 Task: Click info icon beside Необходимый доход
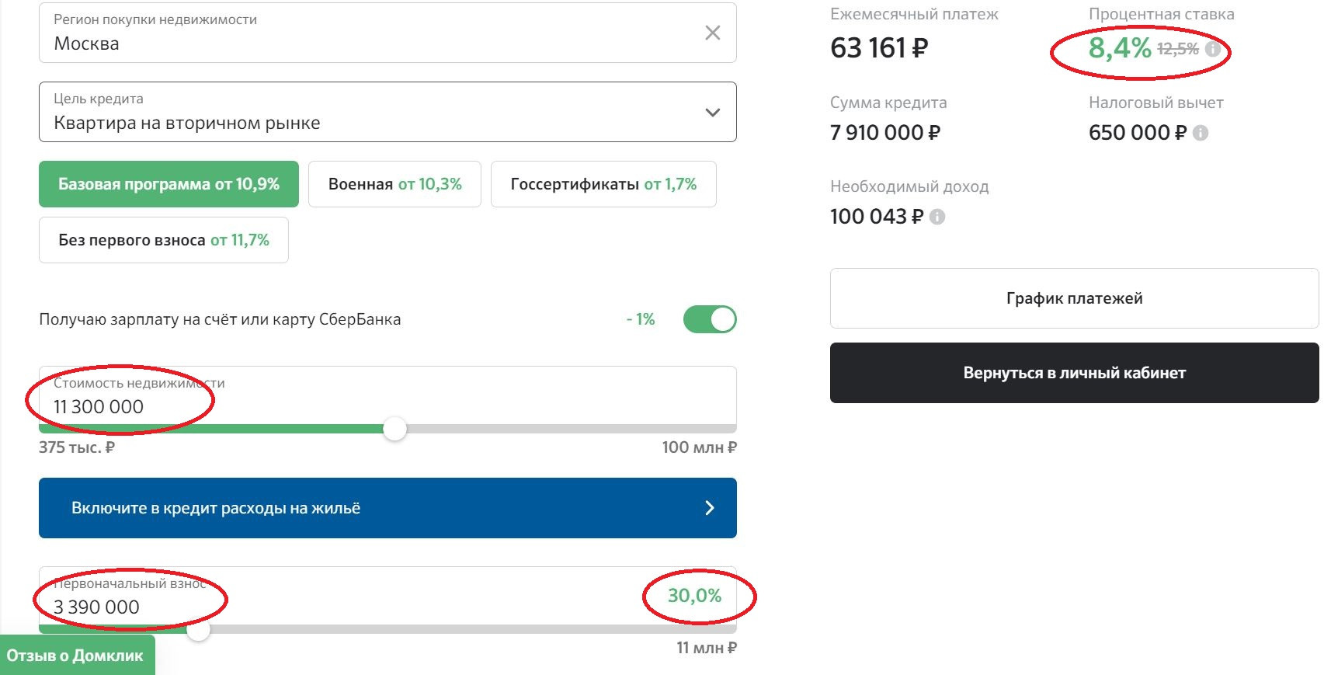[x=937, y=217]
